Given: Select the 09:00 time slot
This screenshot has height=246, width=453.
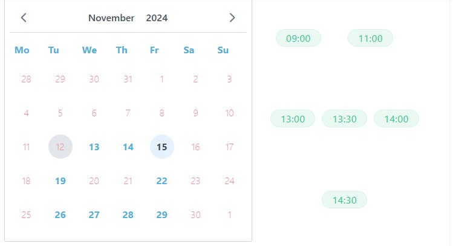Looking at the screenshot, I should pyautogui.click(x=298, y=38).
